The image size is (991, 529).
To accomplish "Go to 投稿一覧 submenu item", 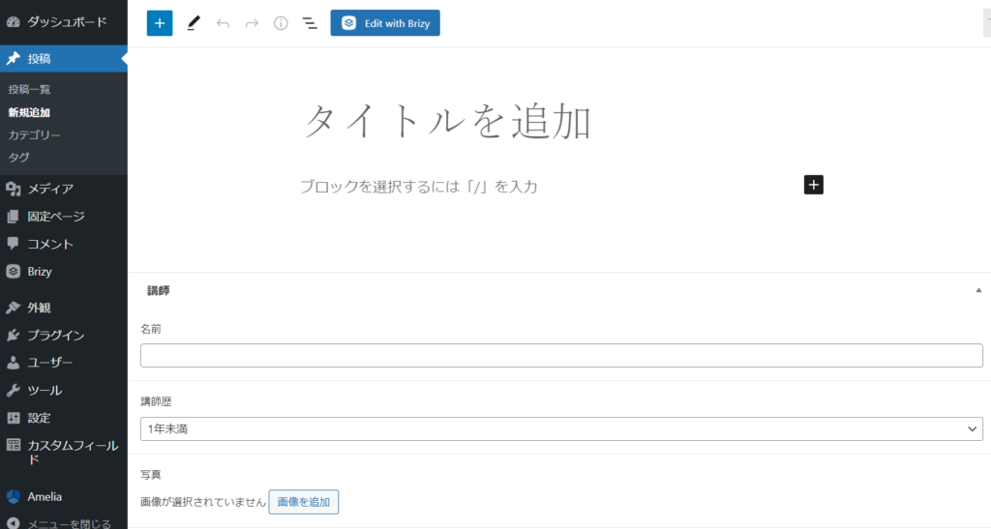I will coord(29,89).
